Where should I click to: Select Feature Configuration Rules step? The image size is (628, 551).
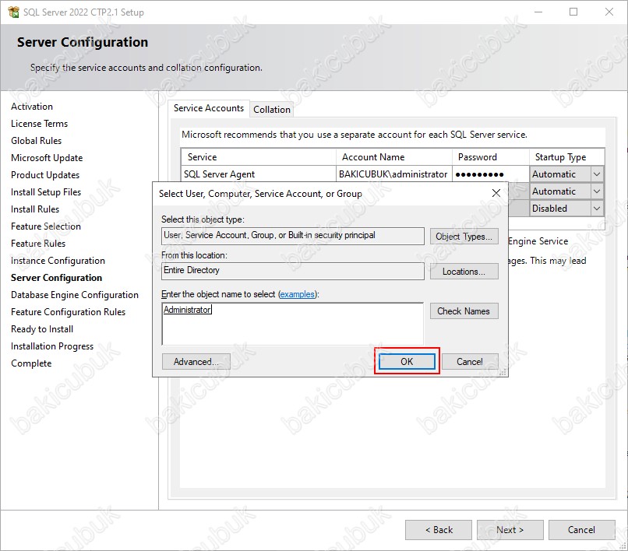point(68,312)
